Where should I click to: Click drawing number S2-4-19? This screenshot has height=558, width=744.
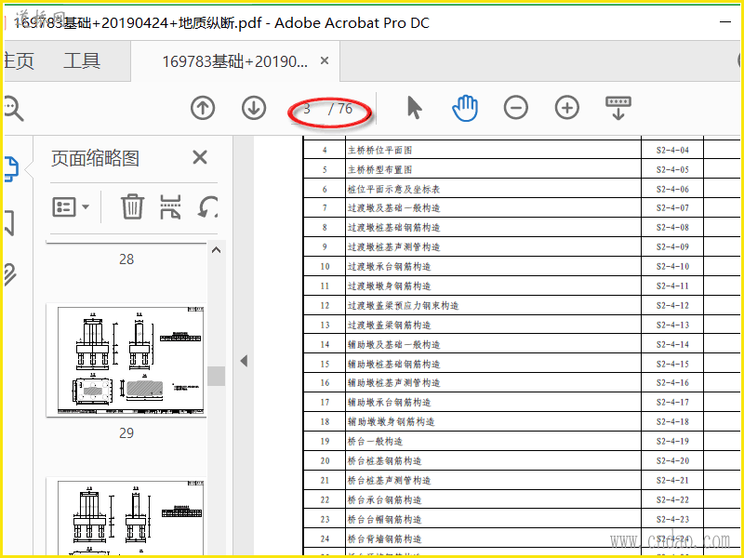[672, 441]
